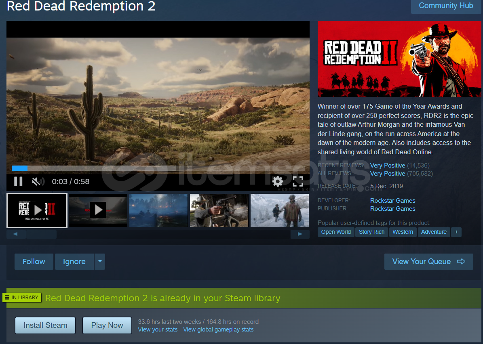
Task: Select the Open World tag
Action: point(336,232)
